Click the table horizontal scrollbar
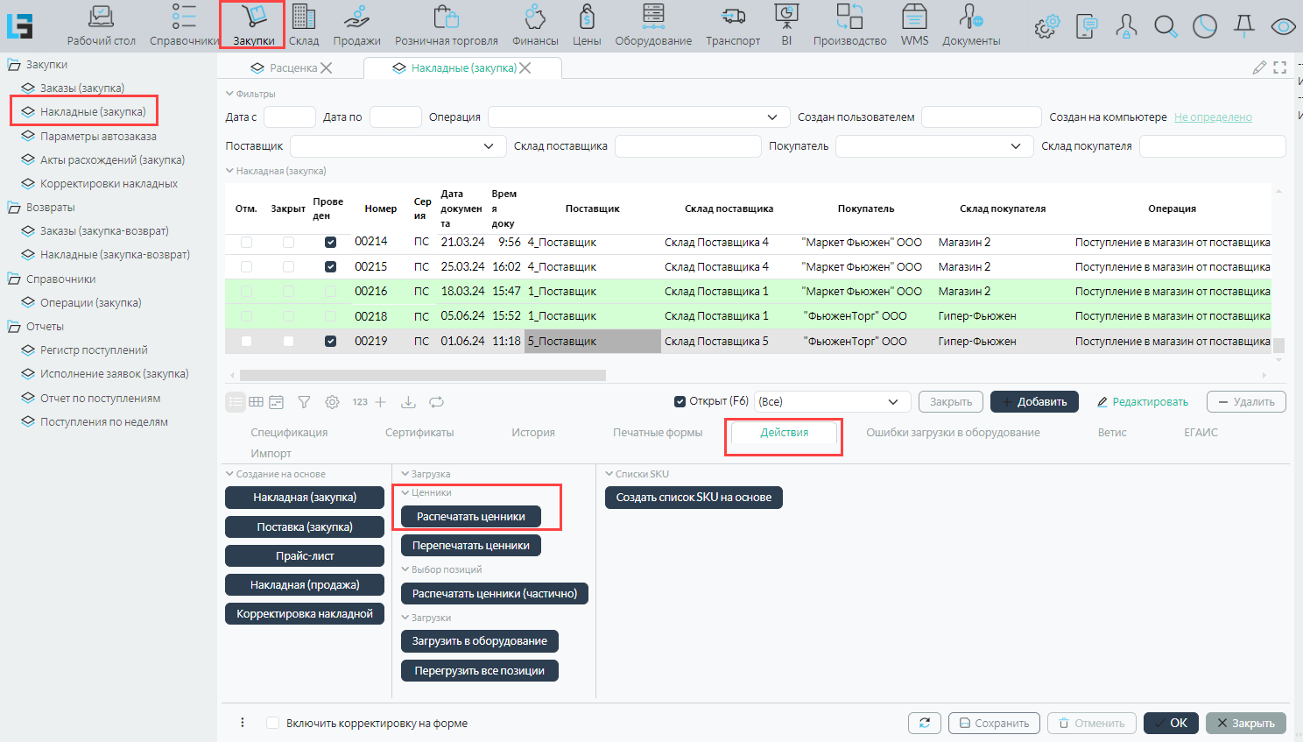Screen dimensions: 1303x742 (x=422, y=375)
